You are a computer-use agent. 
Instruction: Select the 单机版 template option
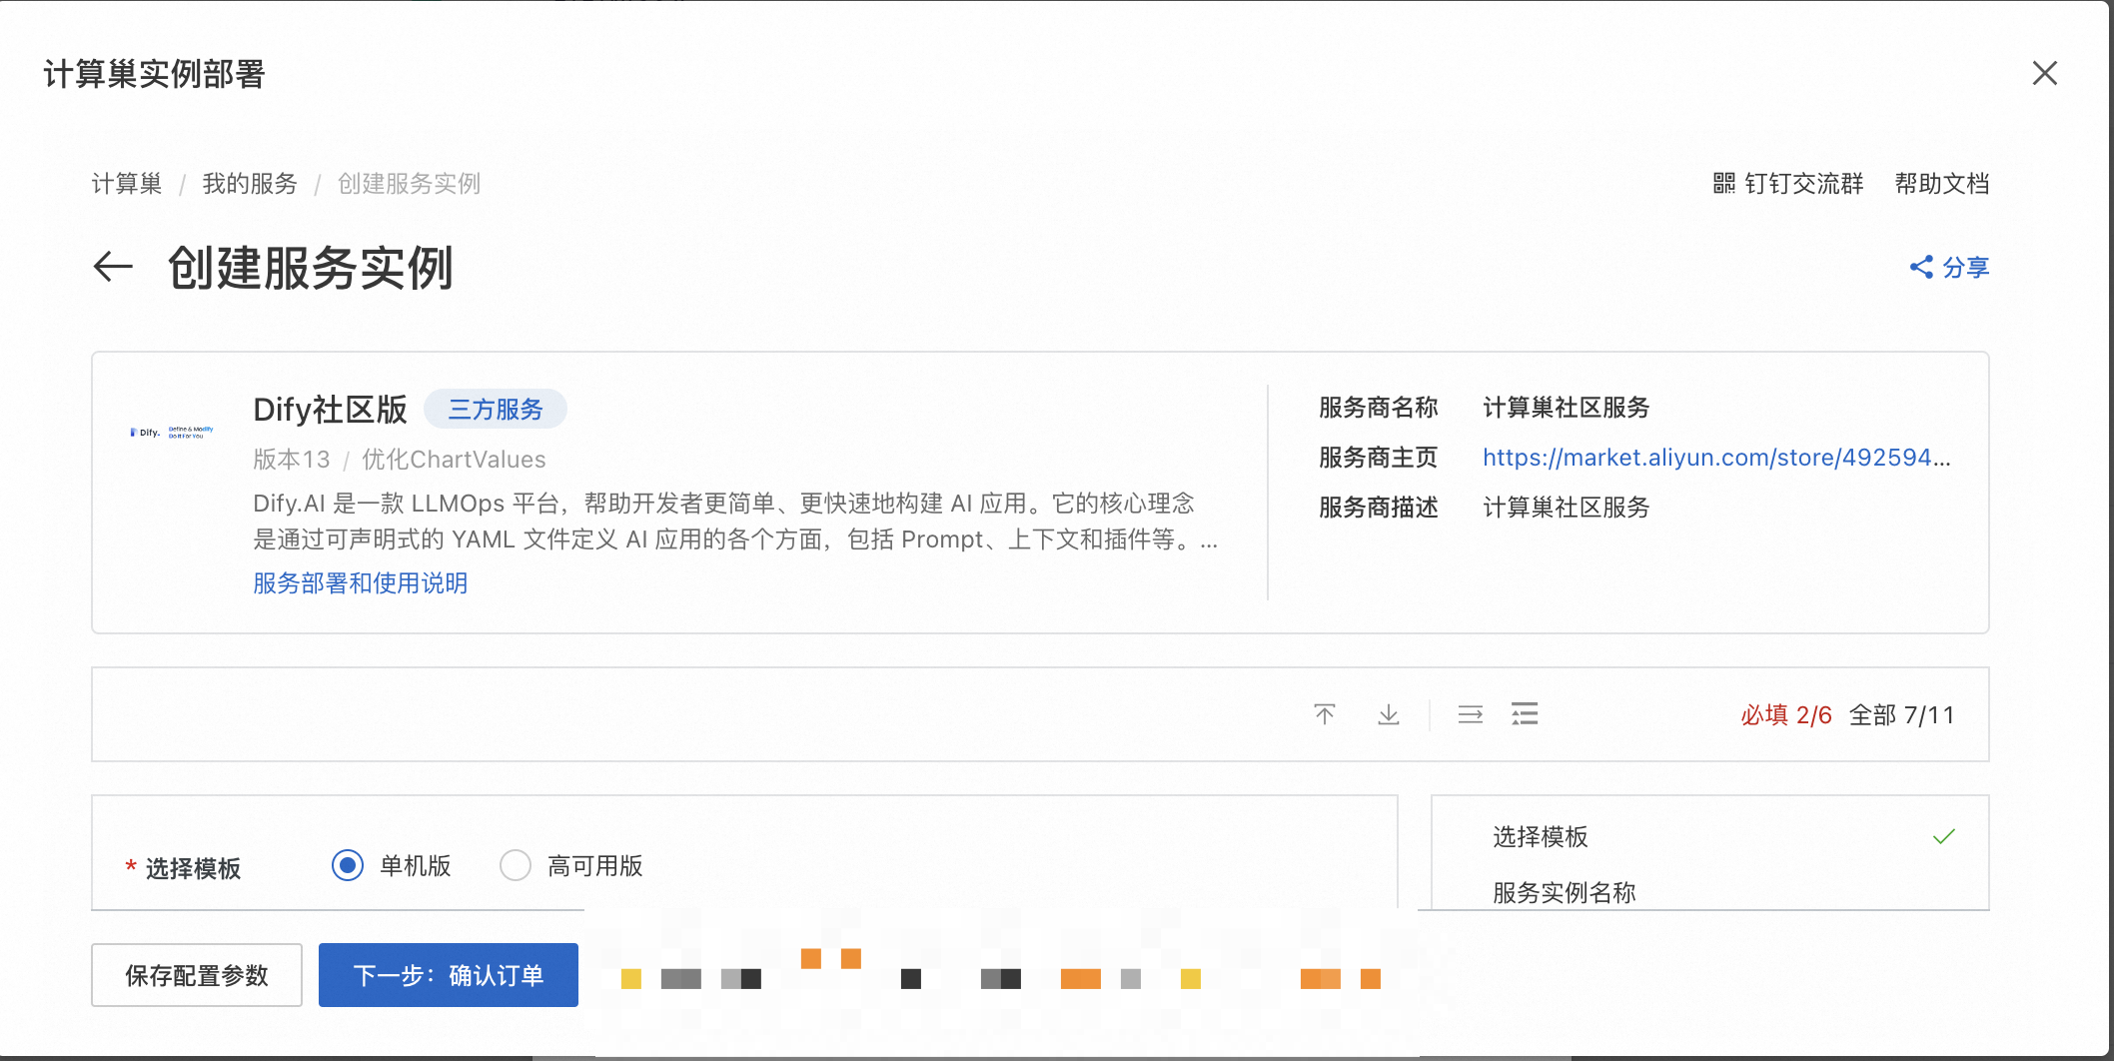[347, 865]
